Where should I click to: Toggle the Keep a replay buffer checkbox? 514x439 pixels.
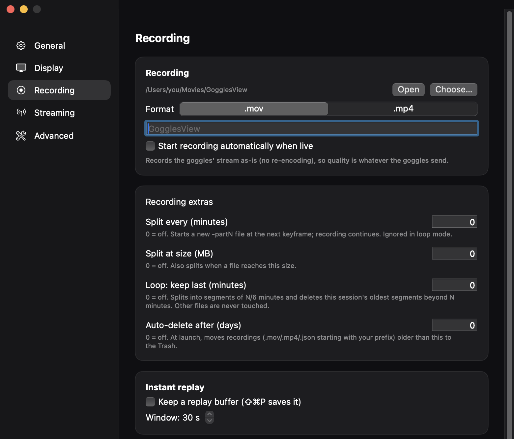pyautogui.click(x=150, y=402)
